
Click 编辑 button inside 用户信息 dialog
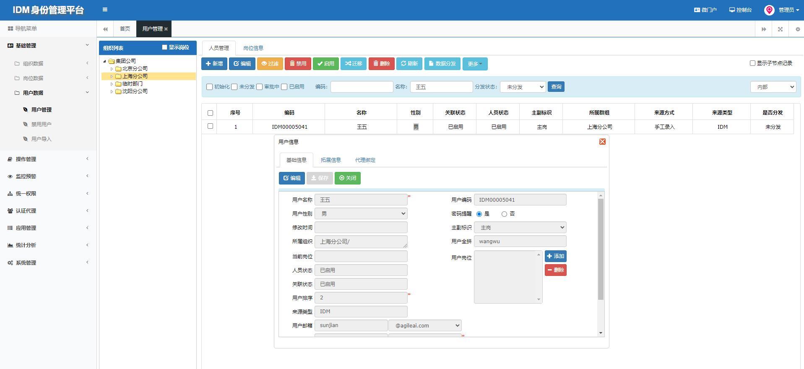pos(292,178)
